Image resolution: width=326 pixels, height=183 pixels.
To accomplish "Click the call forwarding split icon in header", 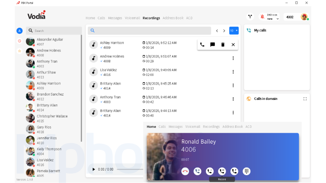I will (250, 17).
